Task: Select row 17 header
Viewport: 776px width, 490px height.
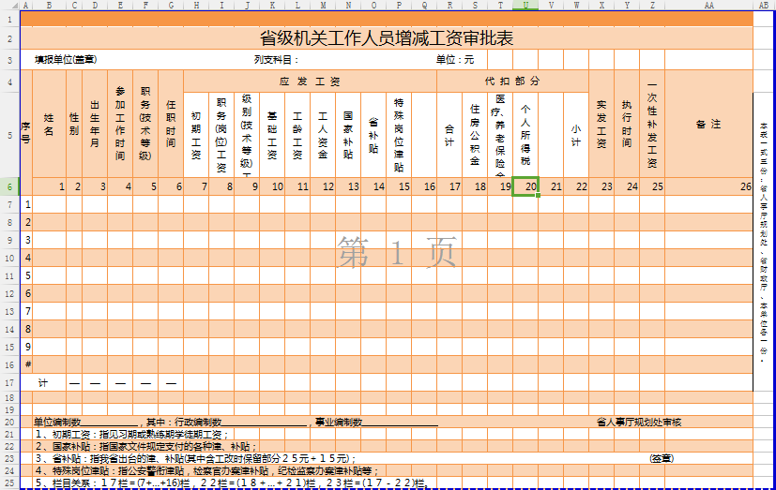Action: click(9, 382)
